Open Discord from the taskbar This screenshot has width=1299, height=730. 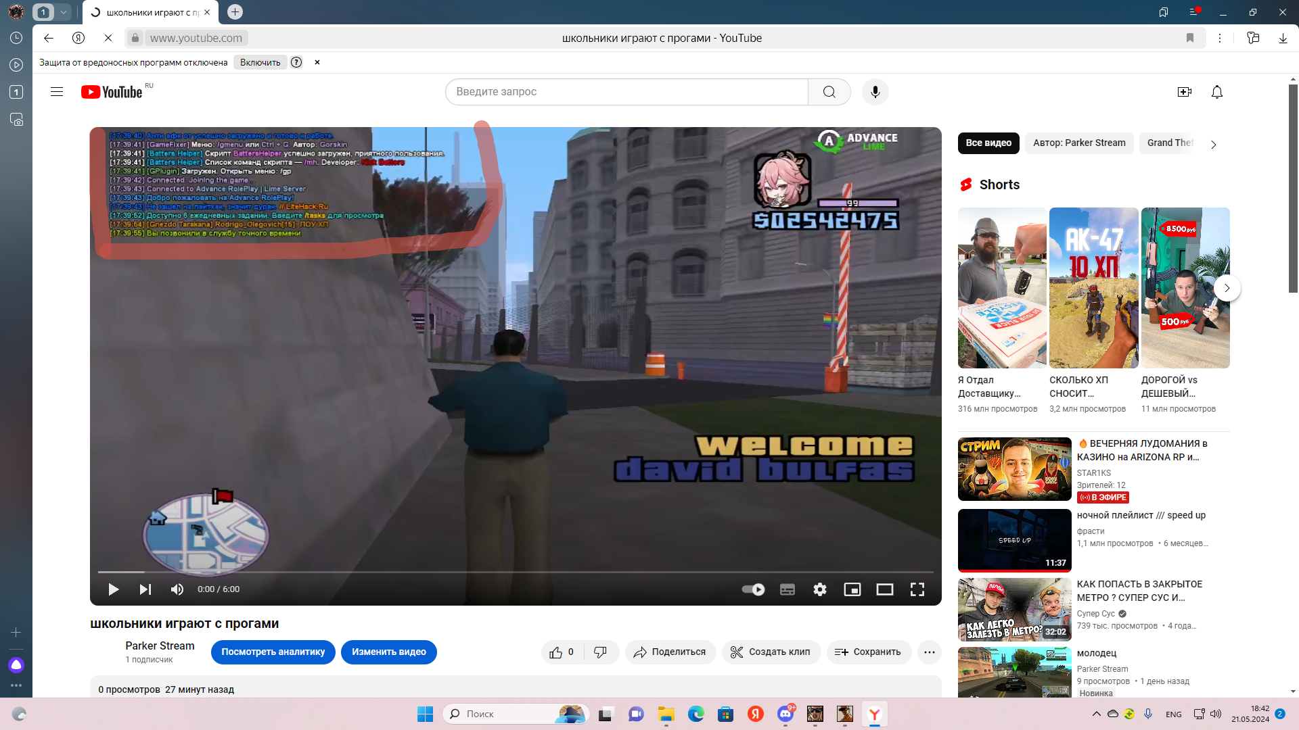tap(785, 714)
